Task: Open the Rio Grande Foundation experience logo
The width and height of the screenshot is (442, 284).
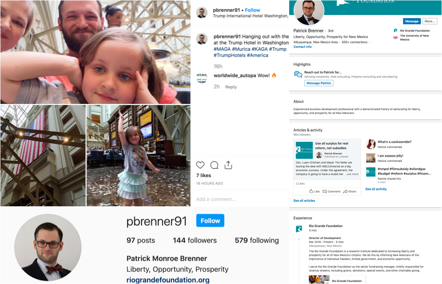Action: point(299,229)
